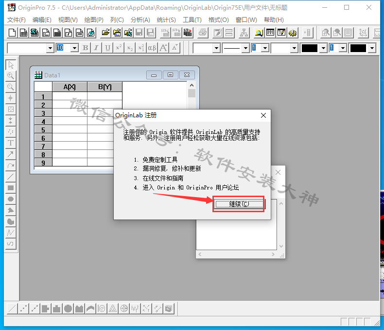Open the Project Explorer icon
Image resolution: width=384 pixels, height=330 pixels.
[259, 33]
